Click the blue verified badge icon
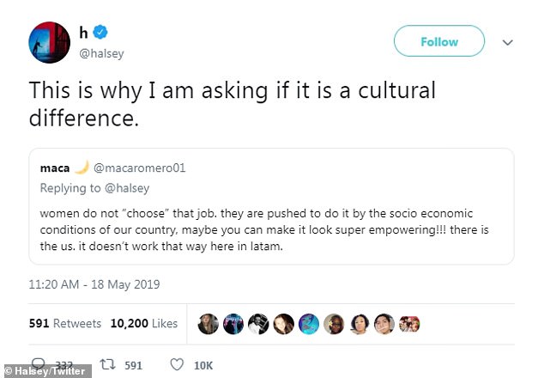This screenshot has width=544, height=378. [100, 32]
